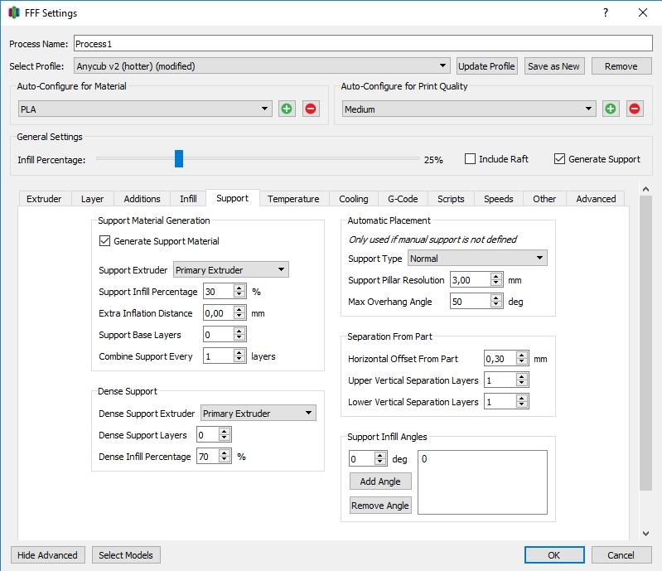Click the Process Name text field
The width and height of the screenshot is (662, 571).
pyautogui.click(x=362, y=44)
